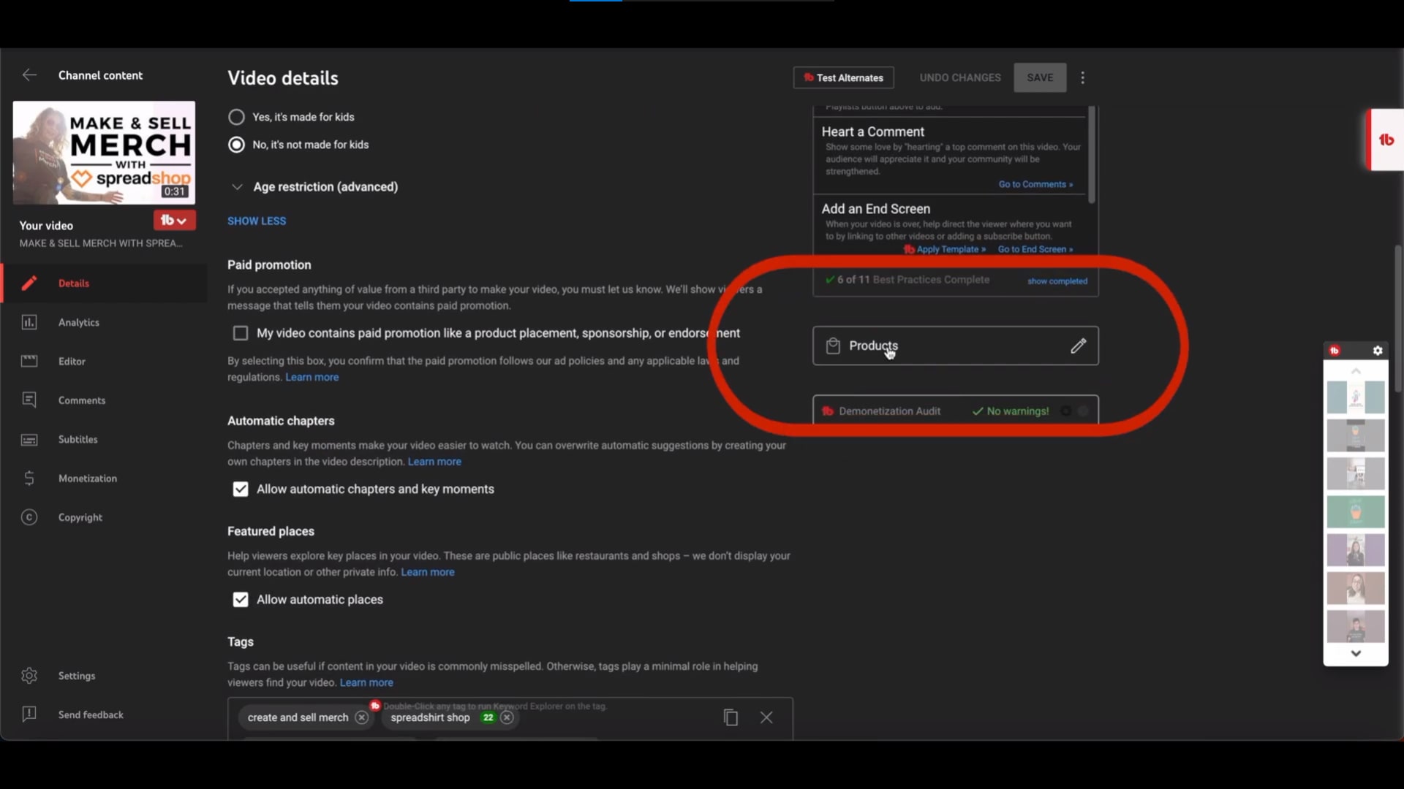Click the Test Alternates button
Image resolution: width=1404 pixels, height=789 pixels.
(x=843, y=77)
